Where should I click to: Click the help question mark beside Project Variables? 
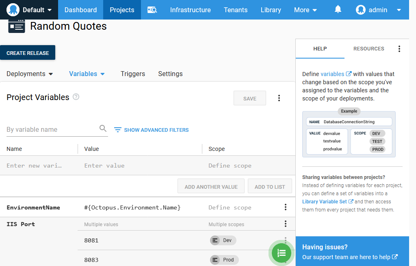click(76, 97)
